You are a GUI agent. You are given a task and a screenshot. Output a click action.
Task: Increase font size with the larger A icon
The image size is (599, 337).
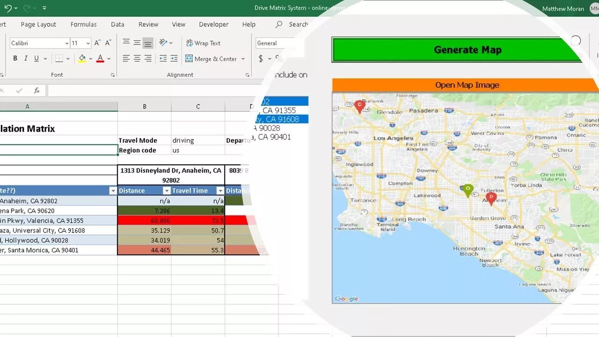click(97, 43)
